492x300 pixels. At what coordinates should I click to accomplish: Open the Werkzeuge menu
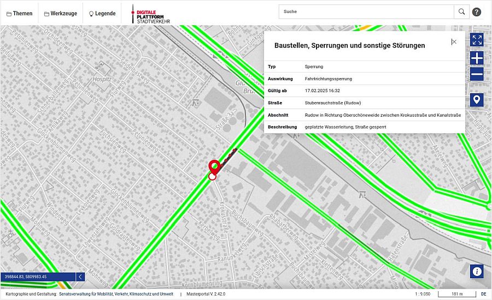[x=60, y=13]
